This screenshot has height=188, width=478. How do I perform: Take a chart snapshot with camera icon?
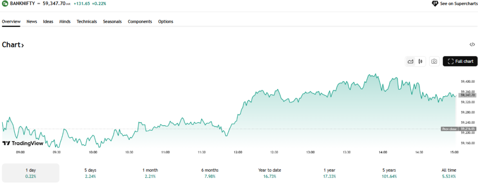(434, 61)
